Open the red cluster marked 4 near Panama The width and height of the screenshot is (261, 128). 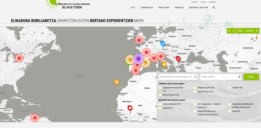(35, 118)
